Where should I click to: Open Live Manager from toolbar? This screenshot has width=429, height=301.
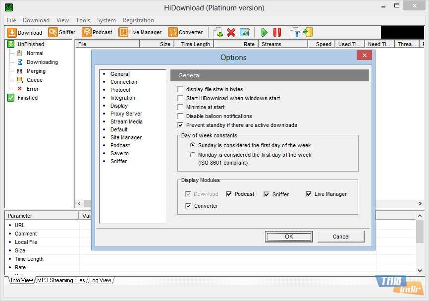tap(140, 32)
